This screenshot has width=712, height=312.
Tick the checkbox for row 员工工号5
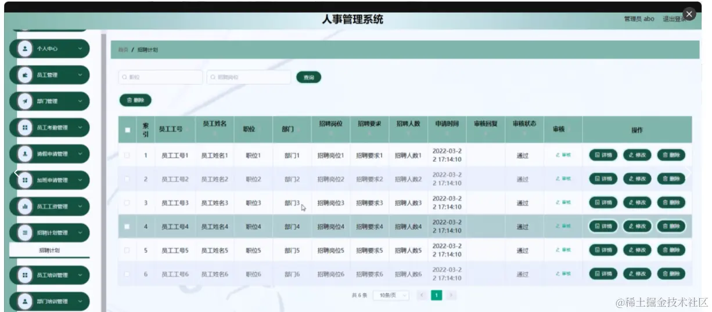tap(127, 251)
